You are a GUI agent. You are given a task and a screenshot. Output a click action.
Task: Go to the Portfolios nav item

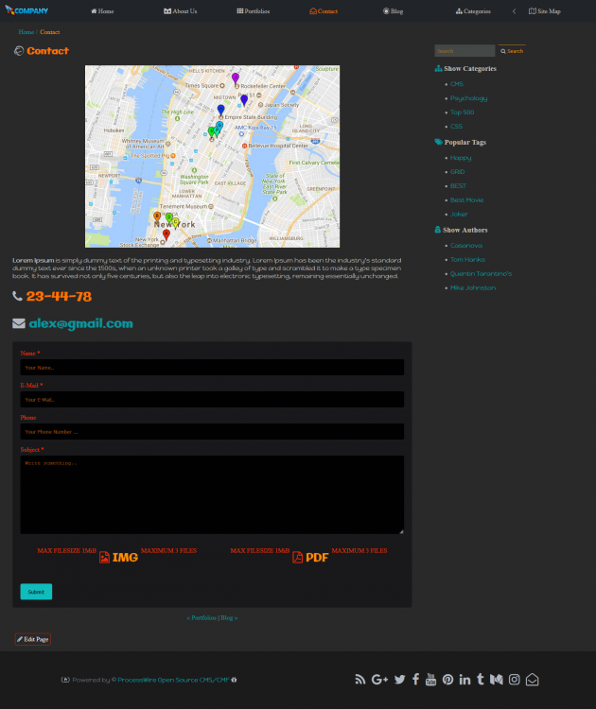point(253,11)
